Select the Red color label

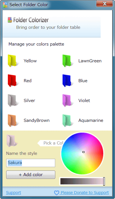(x=27, y=80)
